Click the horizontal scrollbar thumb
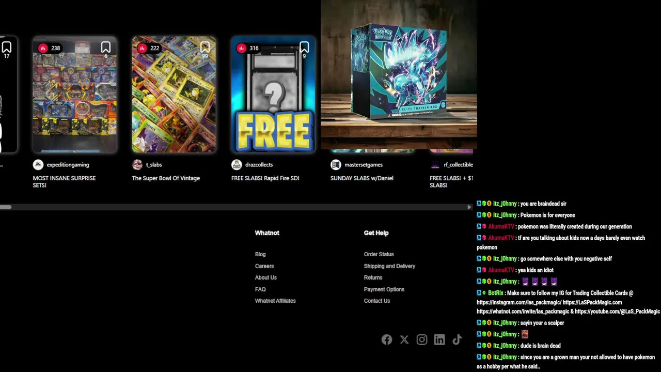The width and height of the screenshot is (661, 372). click(6, 207)
